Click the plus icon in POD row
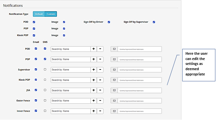Screen dimensions: 218x121 click(x=94, y=49)
